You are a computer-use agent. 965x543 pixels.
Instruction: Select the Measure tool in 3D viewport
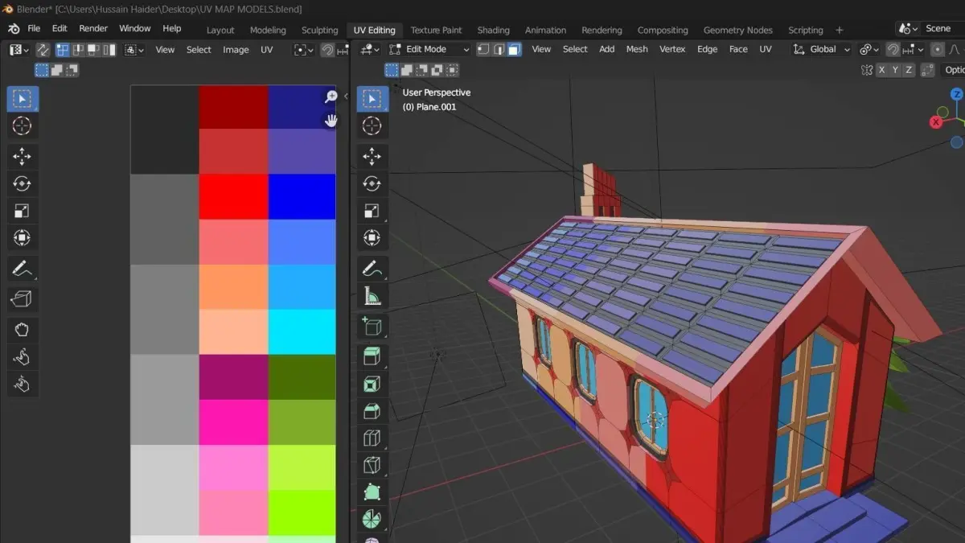[372, 296]
